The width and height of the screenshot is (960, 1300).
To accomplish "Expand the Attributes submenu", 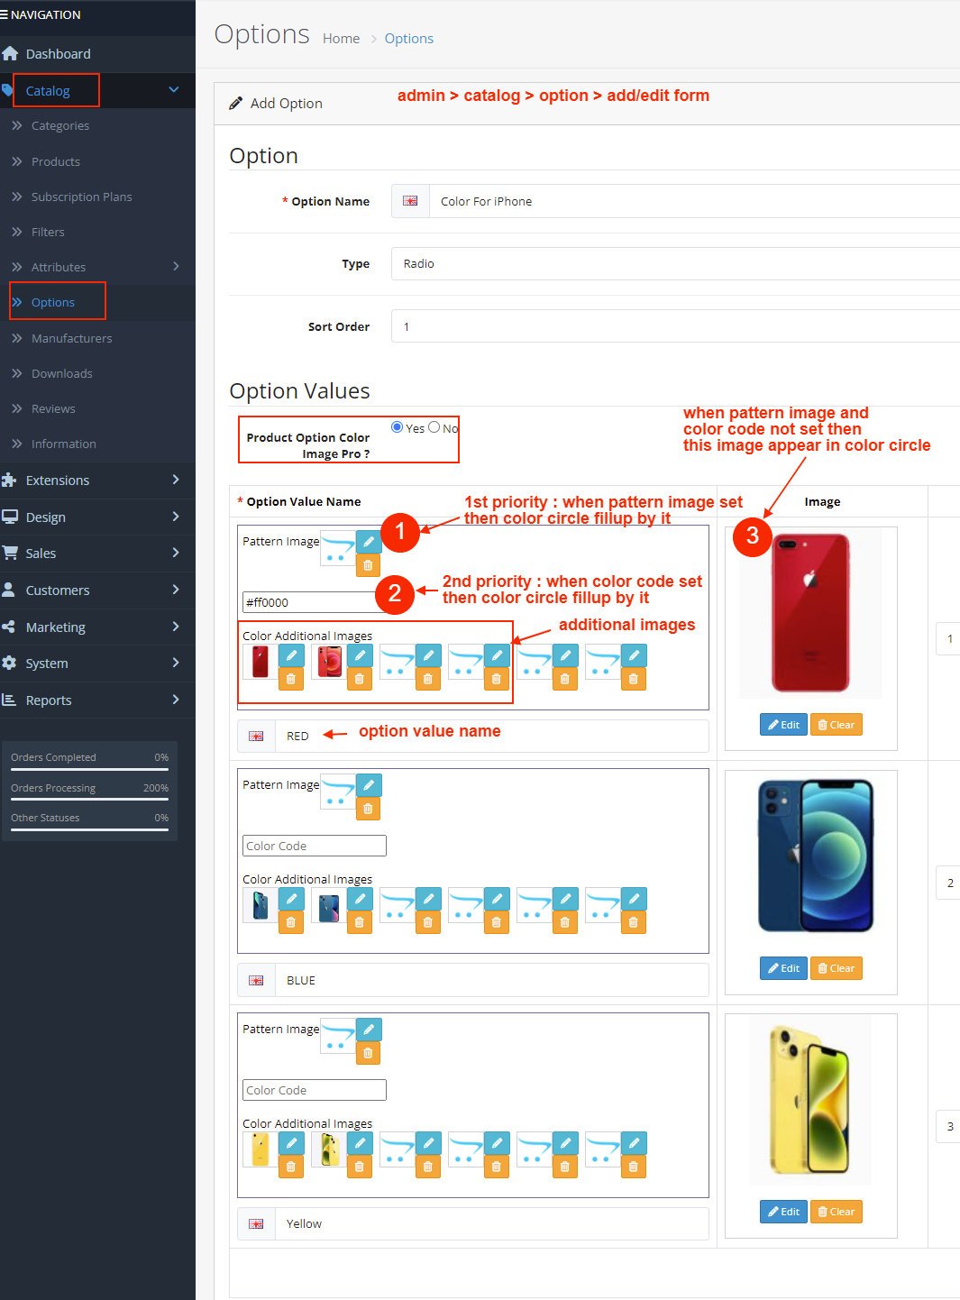I will [x=176, y=267].
